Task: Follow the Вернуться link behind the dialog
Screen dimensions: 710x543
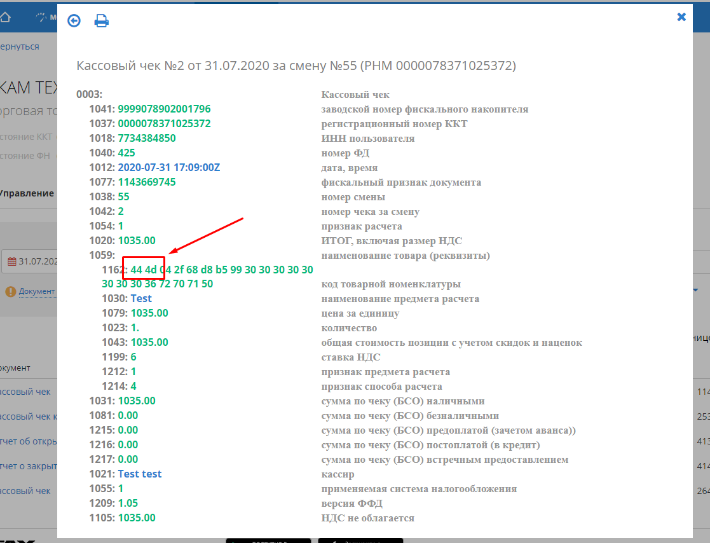Action: pos(20,46)
